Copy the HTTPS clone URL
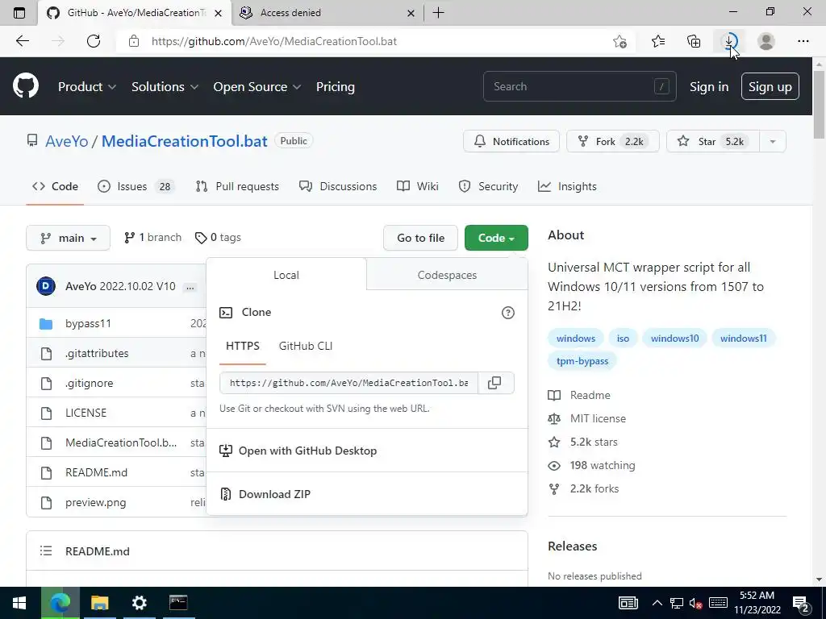Screen dimensions: 826x619 point(494,383)
